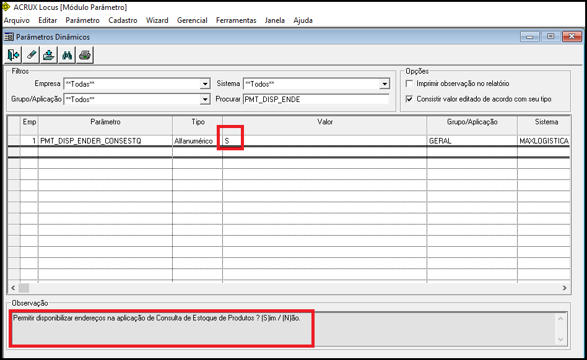587x360 pixels.
Task: Click the Valor column header
Action: pos(324,125)
